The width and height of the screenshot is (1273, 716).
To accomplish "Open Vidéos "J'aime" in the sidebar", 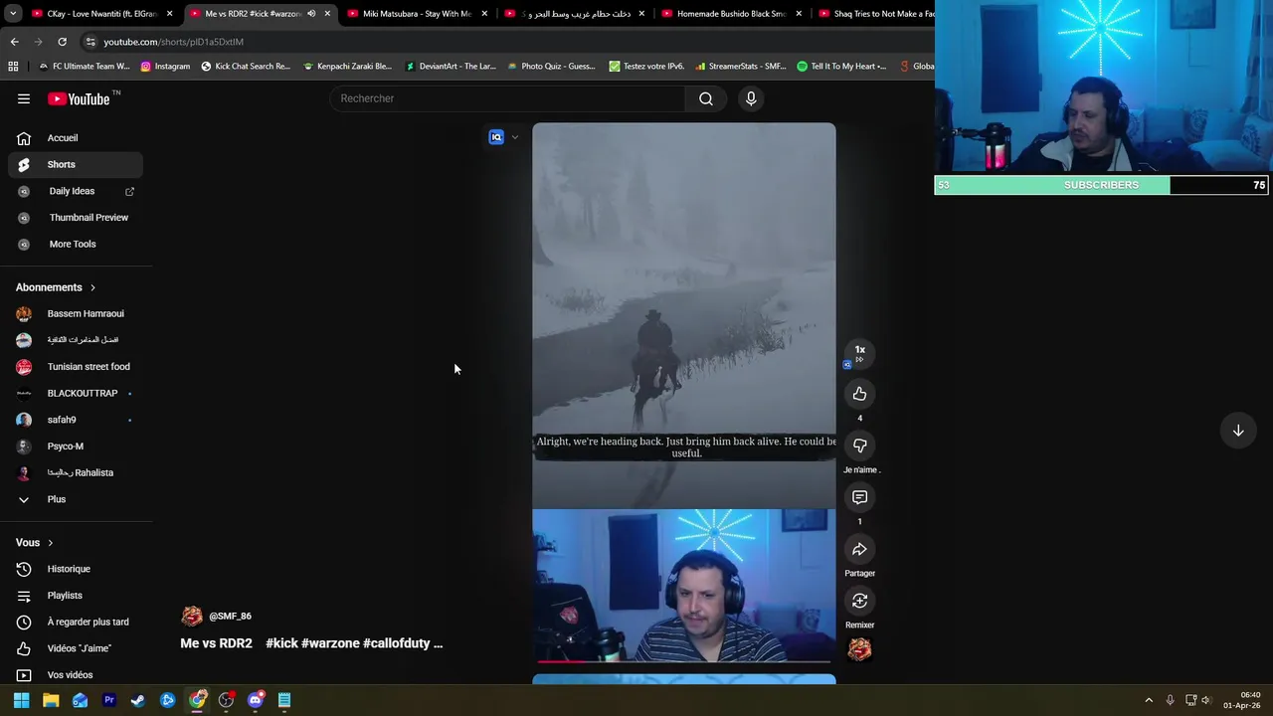I will pyautogui.click(x=76, y=648).
